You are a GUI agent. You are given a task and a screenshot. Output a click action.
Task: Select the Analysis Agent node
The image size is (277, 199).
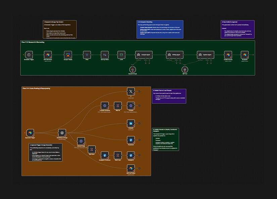[x=144, y=55]
